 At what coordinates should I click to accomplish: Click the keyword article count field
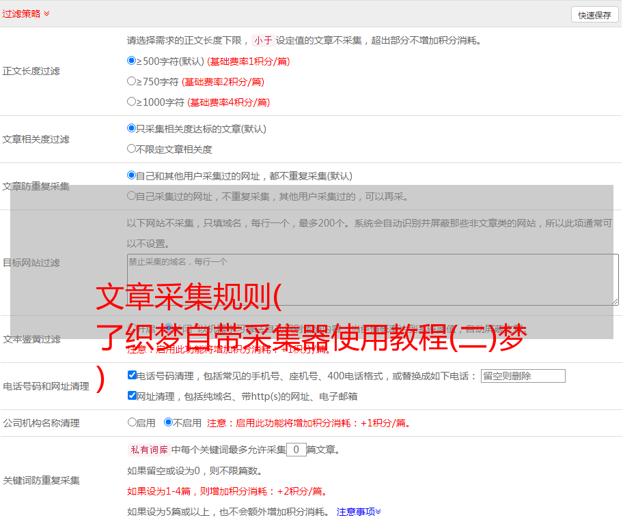tap(296, 450)
